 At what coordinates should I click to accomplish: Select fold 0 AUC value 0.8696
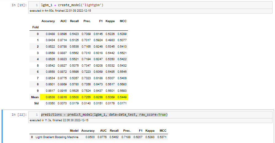tap(62, 34)
